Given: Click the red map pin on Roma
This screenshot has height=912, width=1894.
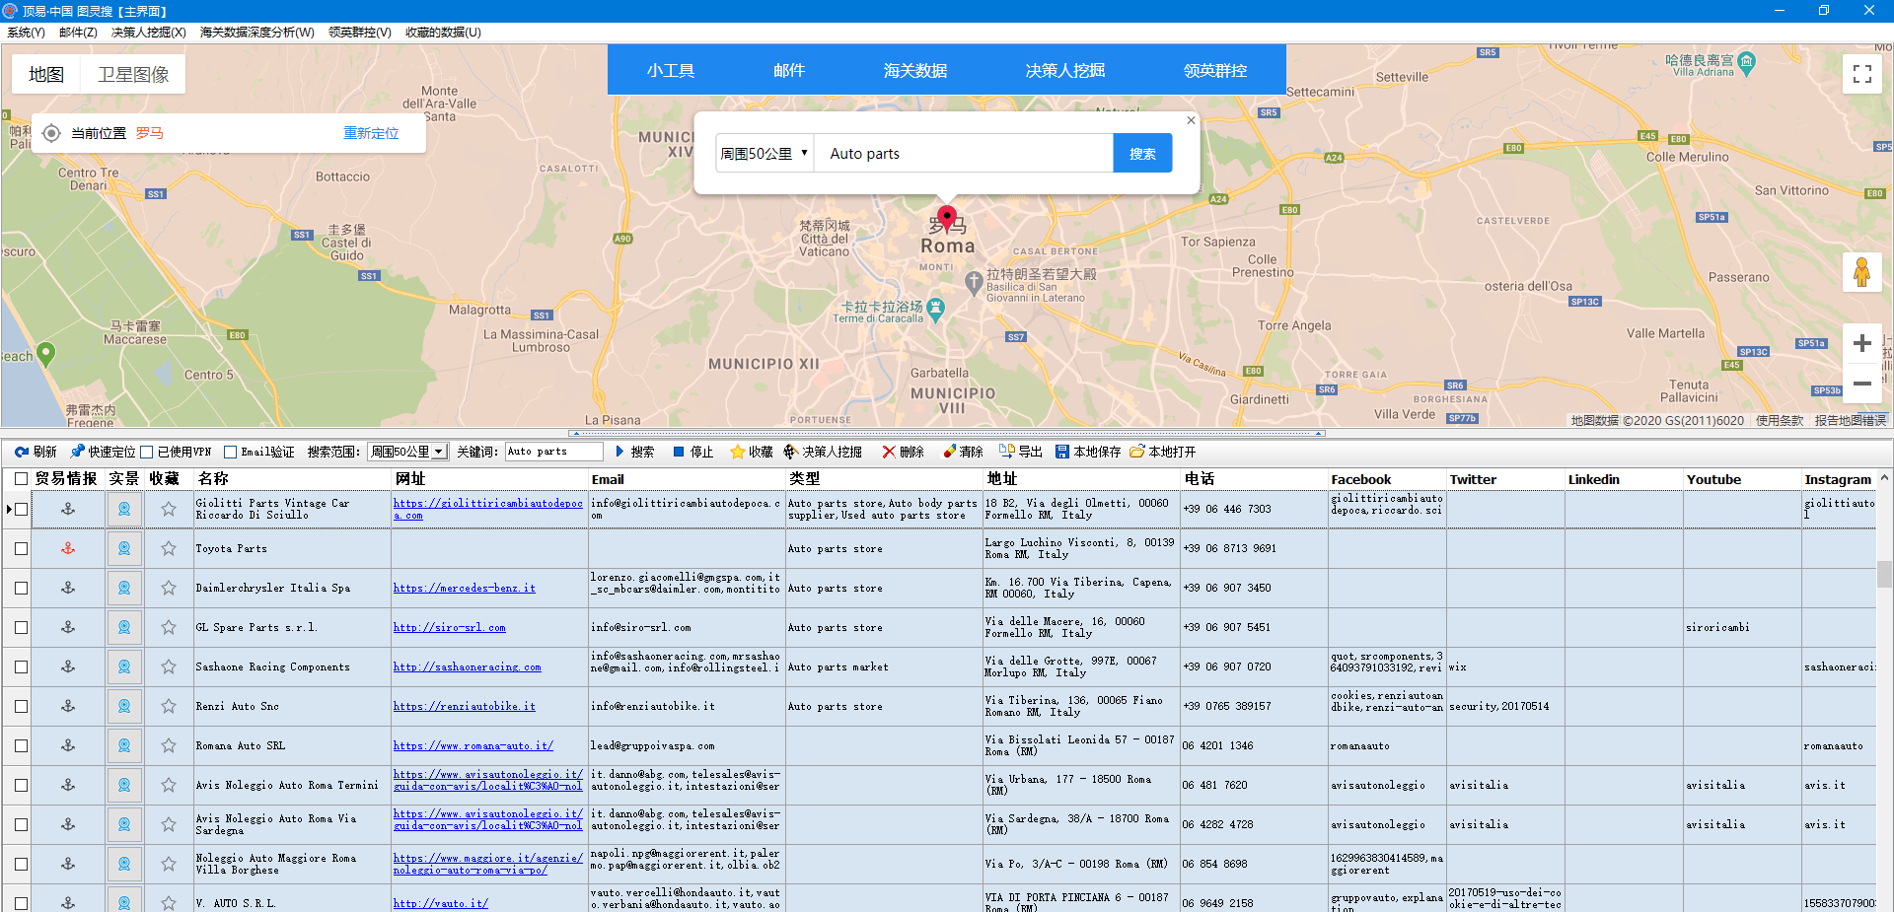Looking at the screenshot, I should click(947, 217).
